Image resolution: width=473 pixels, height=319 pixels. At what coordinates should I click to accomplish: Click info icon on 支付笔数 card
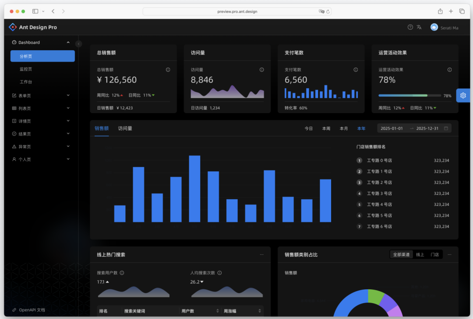[356, 70]
